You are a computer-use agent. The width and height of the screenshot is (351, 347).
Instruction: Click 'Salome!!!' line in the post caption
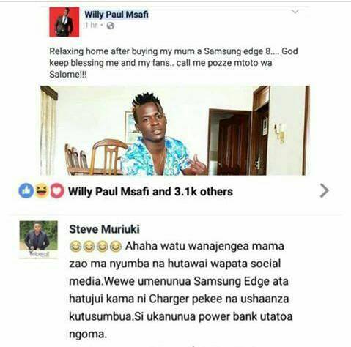[x=68, y=75]
